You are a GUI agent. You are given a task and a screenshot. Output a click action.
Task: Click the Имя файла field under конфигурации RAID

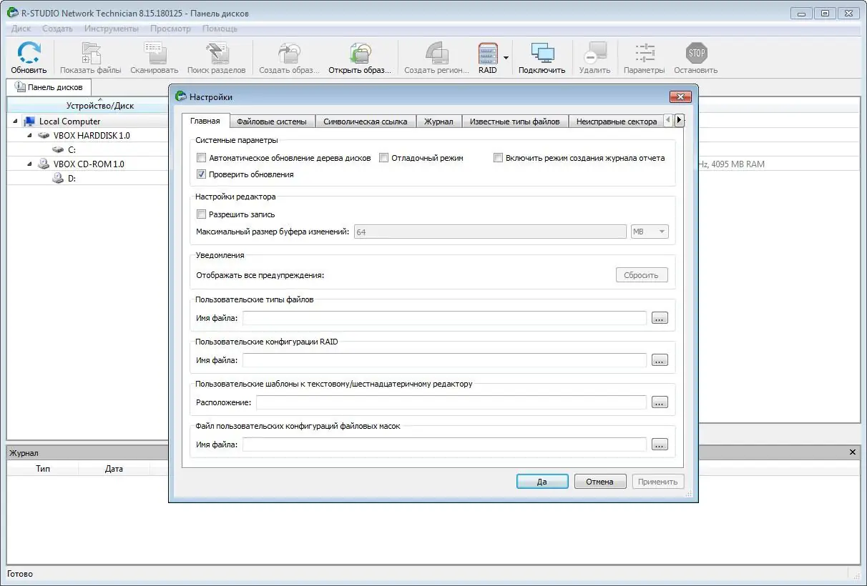tap(444, 360)
